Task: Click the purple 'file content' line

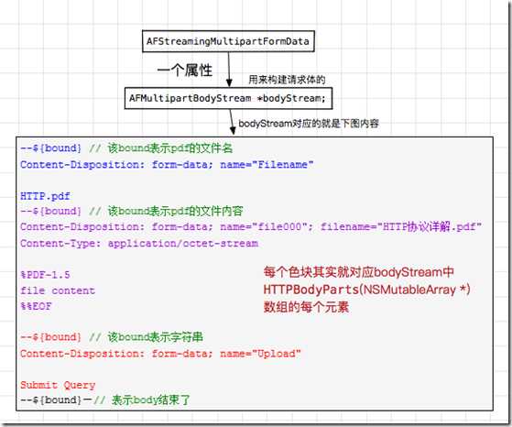Action: (x=58, y=290)
